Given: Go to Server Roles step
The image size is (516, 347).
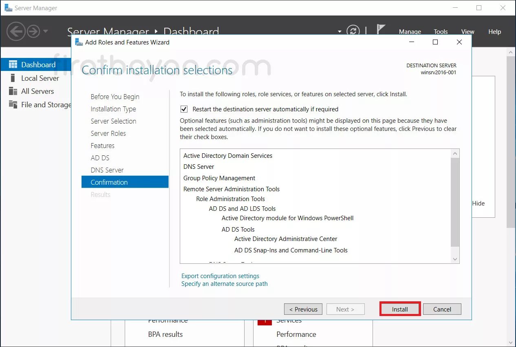Looking at the screenshot, I should [x=108, y=133].
